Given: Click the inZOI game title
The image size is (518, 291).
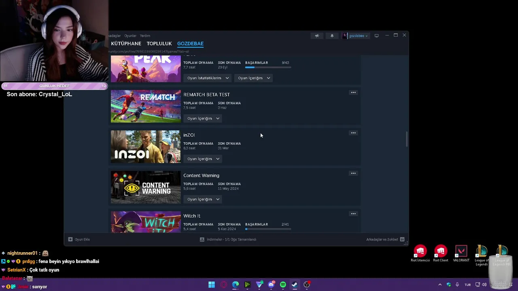Looking at the screenshot, I should click(x=189, y=135).
